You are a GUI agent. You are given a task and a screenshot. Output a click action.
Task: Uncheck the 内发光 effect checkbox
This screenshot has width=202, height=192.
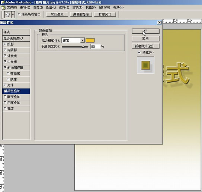[x=5, y=62]
